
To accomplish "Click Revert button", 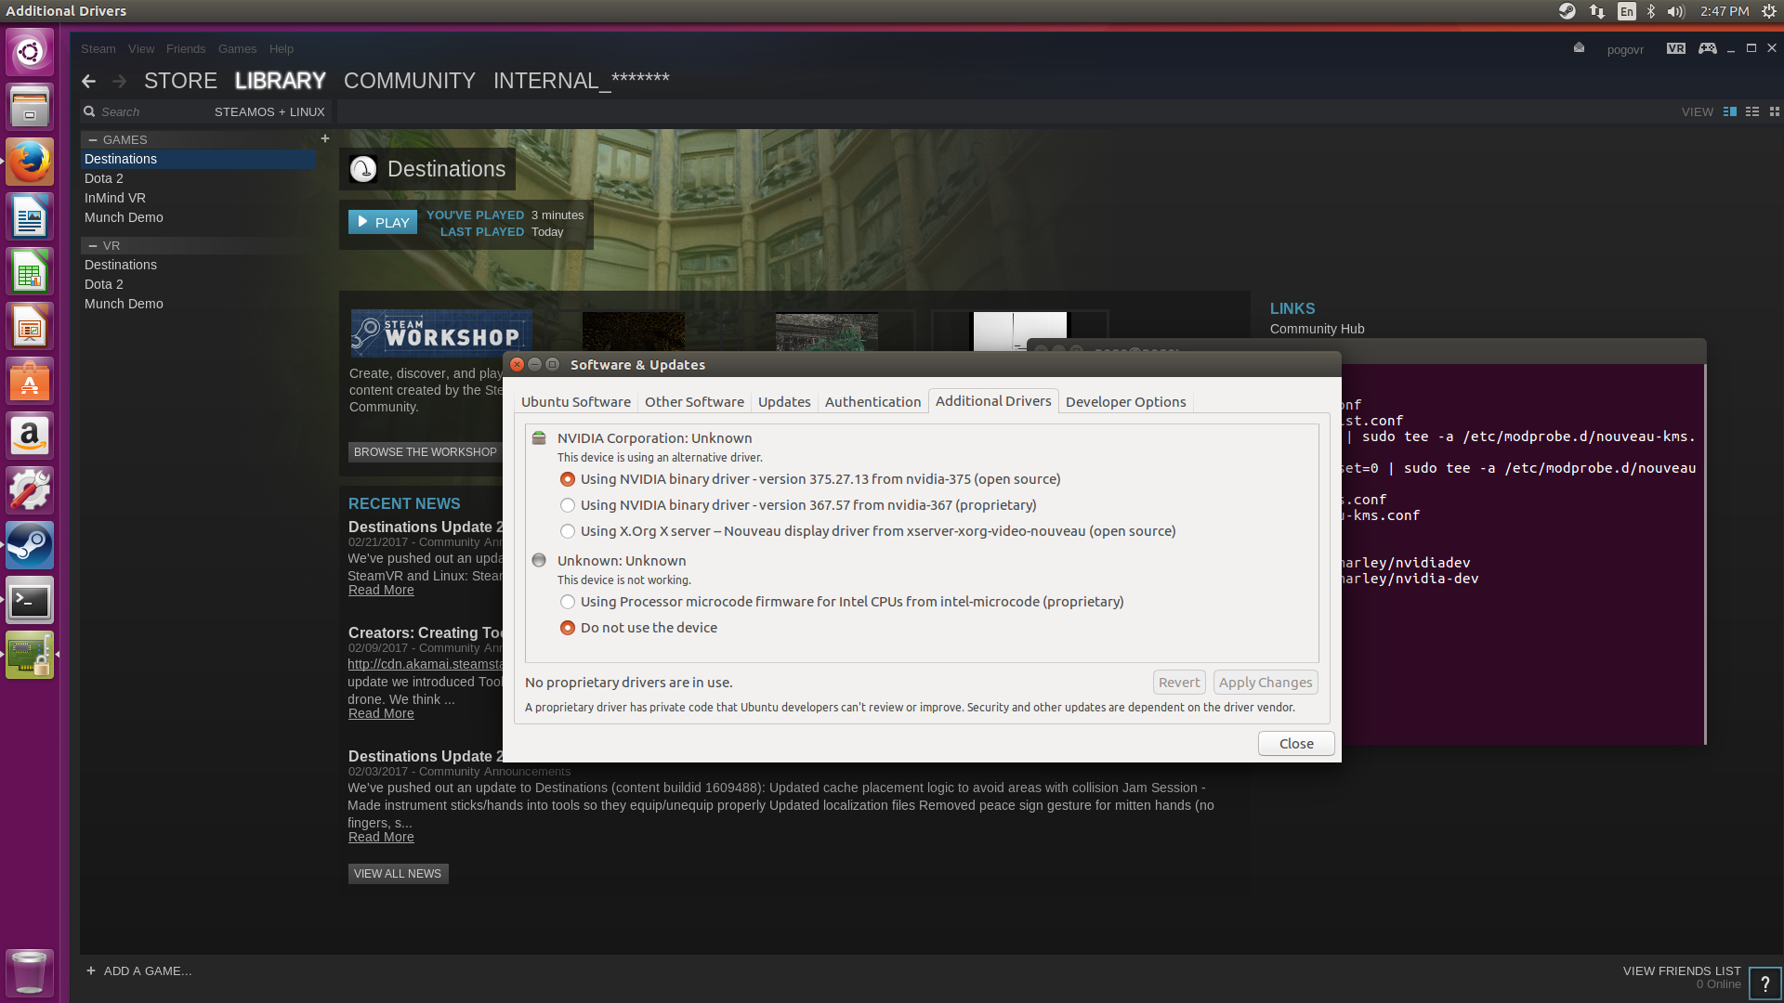I will [x=1179, y=682].
